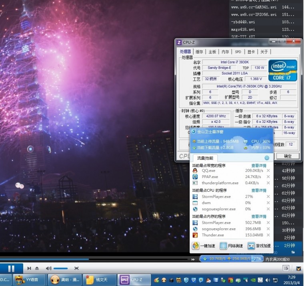This screenshot has width=304, height=286.
Task: Switch to the 主板 tab in CPU-Z
Action: click(x=212, y=52)
